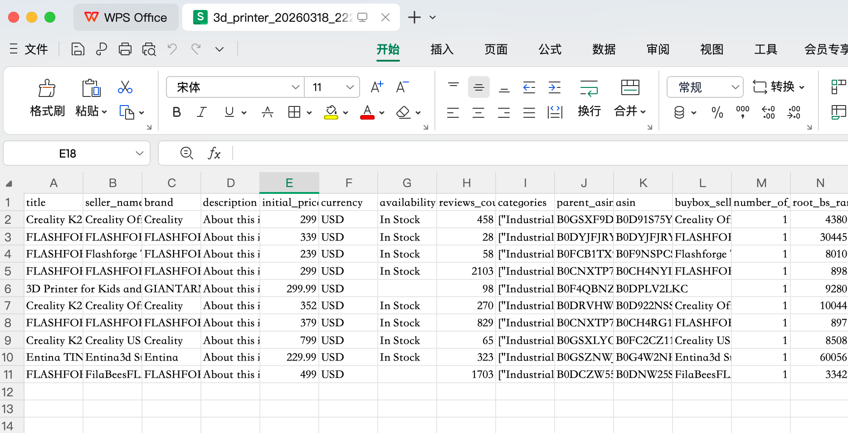
Task: Justify text alignment icon
Action: (x=529, y=112)
